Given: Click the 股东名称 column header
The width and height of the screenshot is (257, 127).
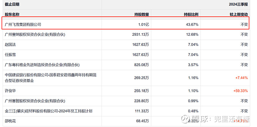Looking at the screenshot, I should pyautogui.click(x=12, y=14).
